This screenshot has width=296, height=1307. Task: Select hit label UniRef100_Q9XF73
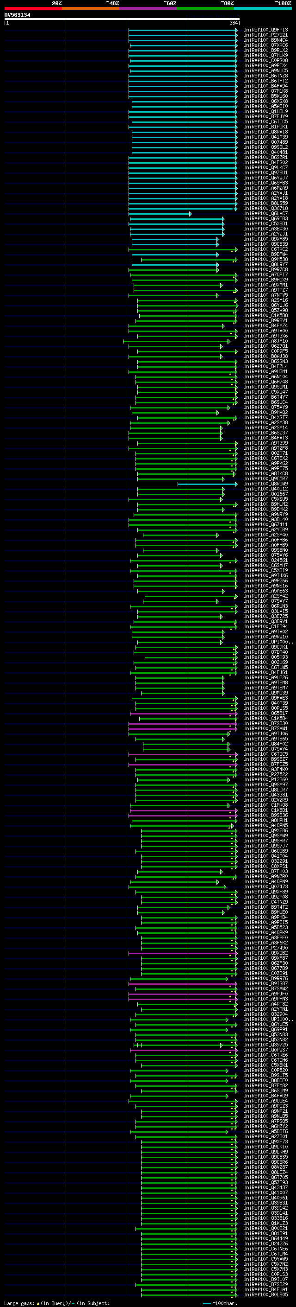click(x=265, y=1142)
